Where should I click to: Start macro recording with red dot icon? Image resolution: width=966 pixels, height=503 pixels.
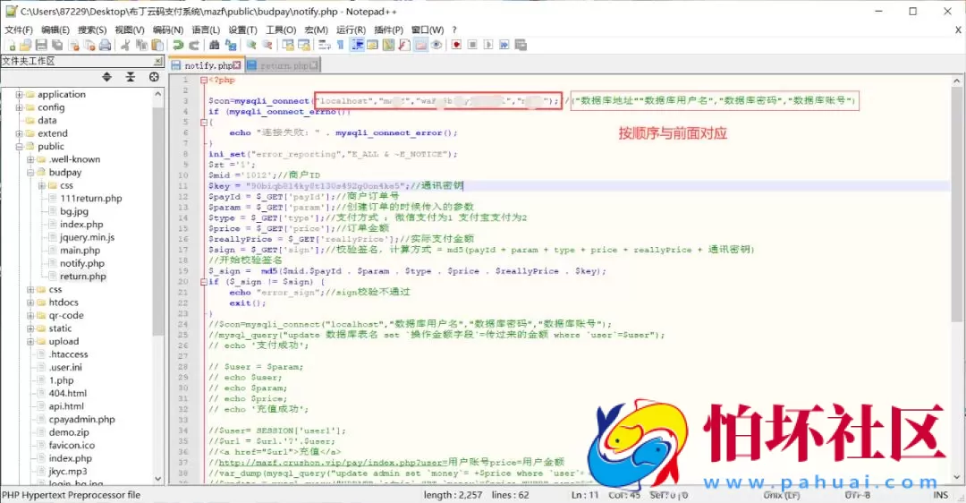pyautogui.click(x=456, y=45)
